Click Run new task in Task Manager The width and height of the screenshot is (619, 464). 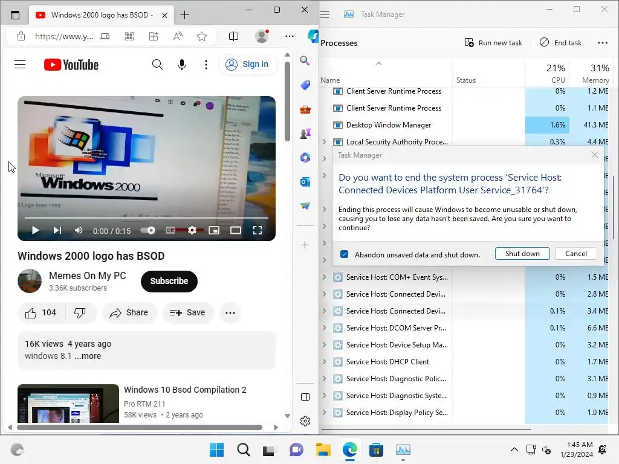493,43
